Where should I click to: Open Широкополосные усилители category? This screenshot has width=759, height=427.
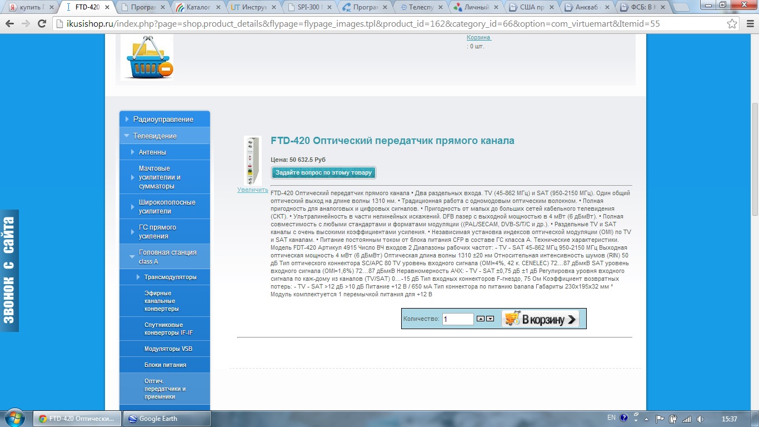[x=164, y=206]
